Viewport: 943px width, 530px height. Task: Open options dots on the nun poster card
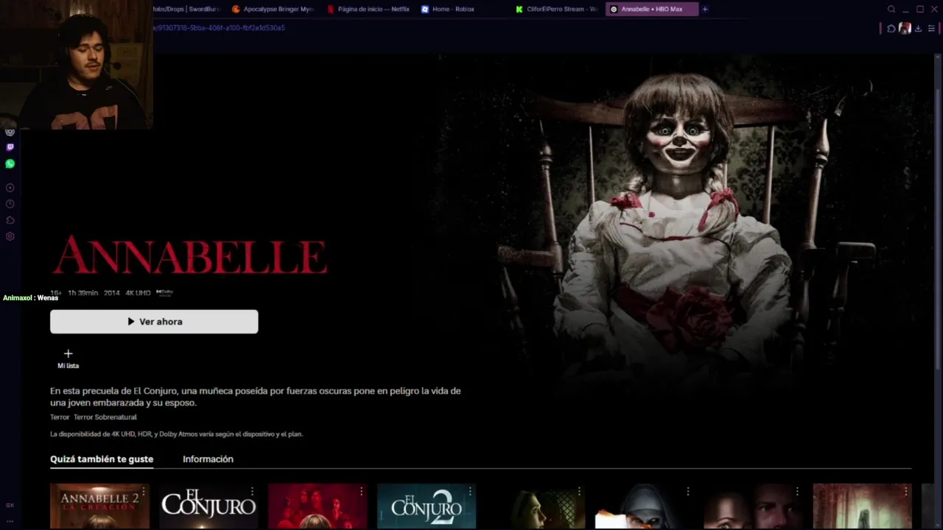(x=688, y=491)
